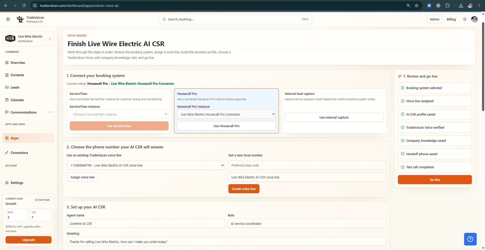Image resolution: width=485 pixels, height=250 pixels.
Task: Click the Leads inbox icon
Action: pyautogui.click(x=7, y=87)
